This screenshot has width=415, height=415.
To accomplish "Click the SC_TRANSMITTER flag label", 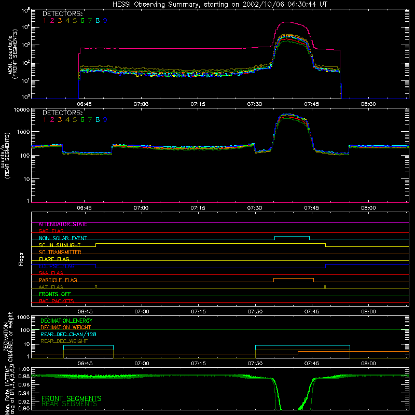I will click(x=60, y=252).
